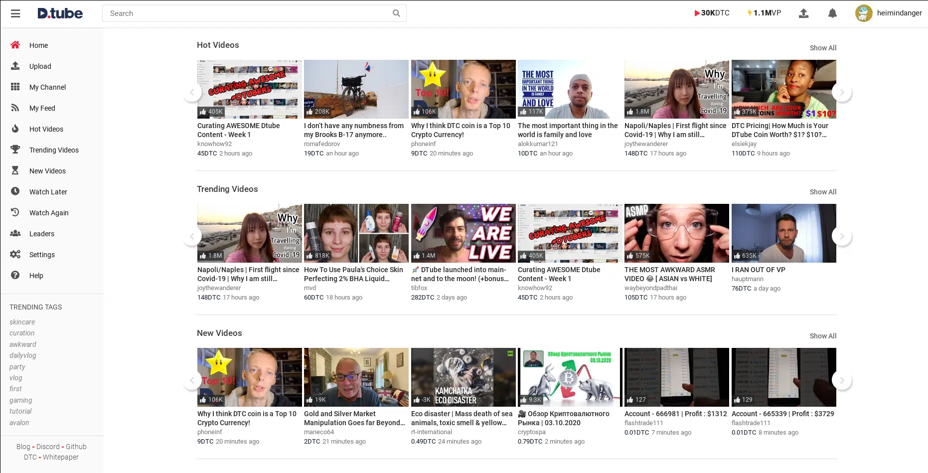Open the notifications bell
The image size is (928, 473).
(x=832, y=13)
